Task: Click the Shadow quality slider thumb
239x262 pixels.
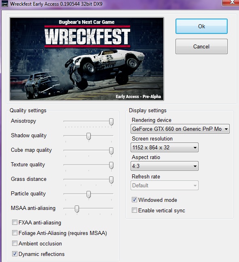Action: 89,136
